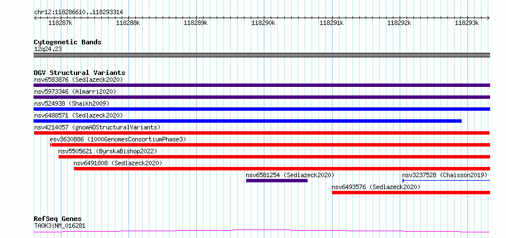Viewport: 506px width, 238px height.
Task: Click the nsv3237528 (Chaisson2019) label
Action: (x=445, y=175)
